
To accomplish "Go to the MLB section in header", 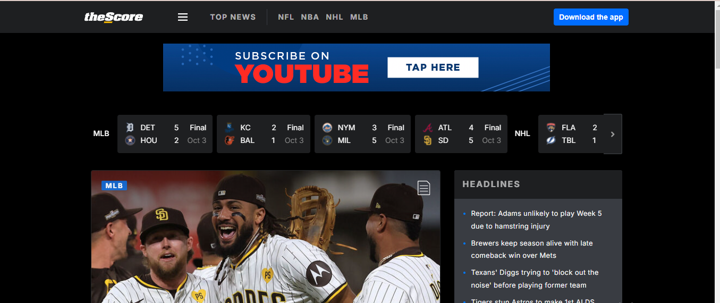I will pos(359,17).
